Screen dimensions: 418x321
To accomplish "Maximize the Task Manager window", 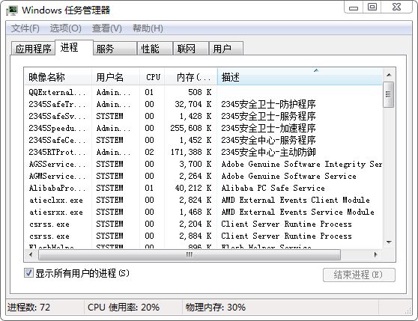I will coord(372,7).
